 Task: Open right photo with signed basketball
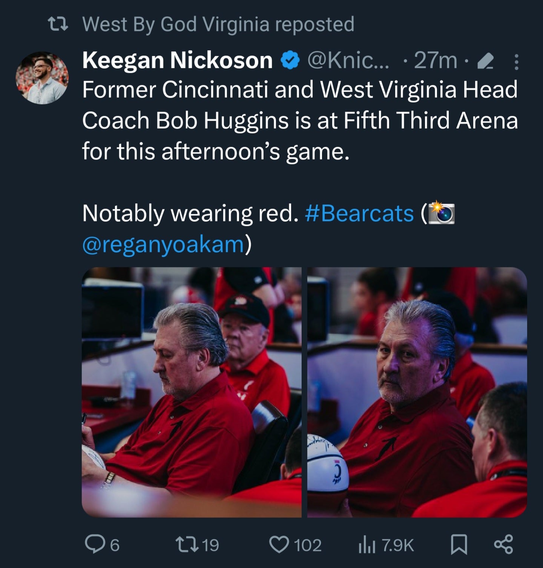417,392
